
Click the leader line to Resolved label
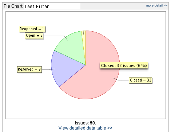(48, 69)
